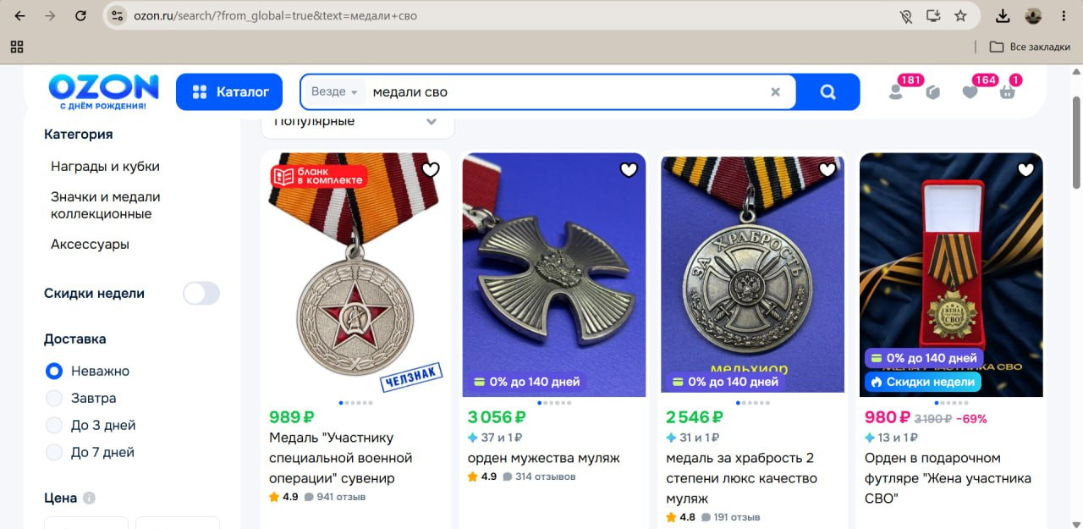Viewport: 1083px width, 529px height.
Task: Favorite the Zhena uchastnika SVO order product
Action: point(1025,170)
